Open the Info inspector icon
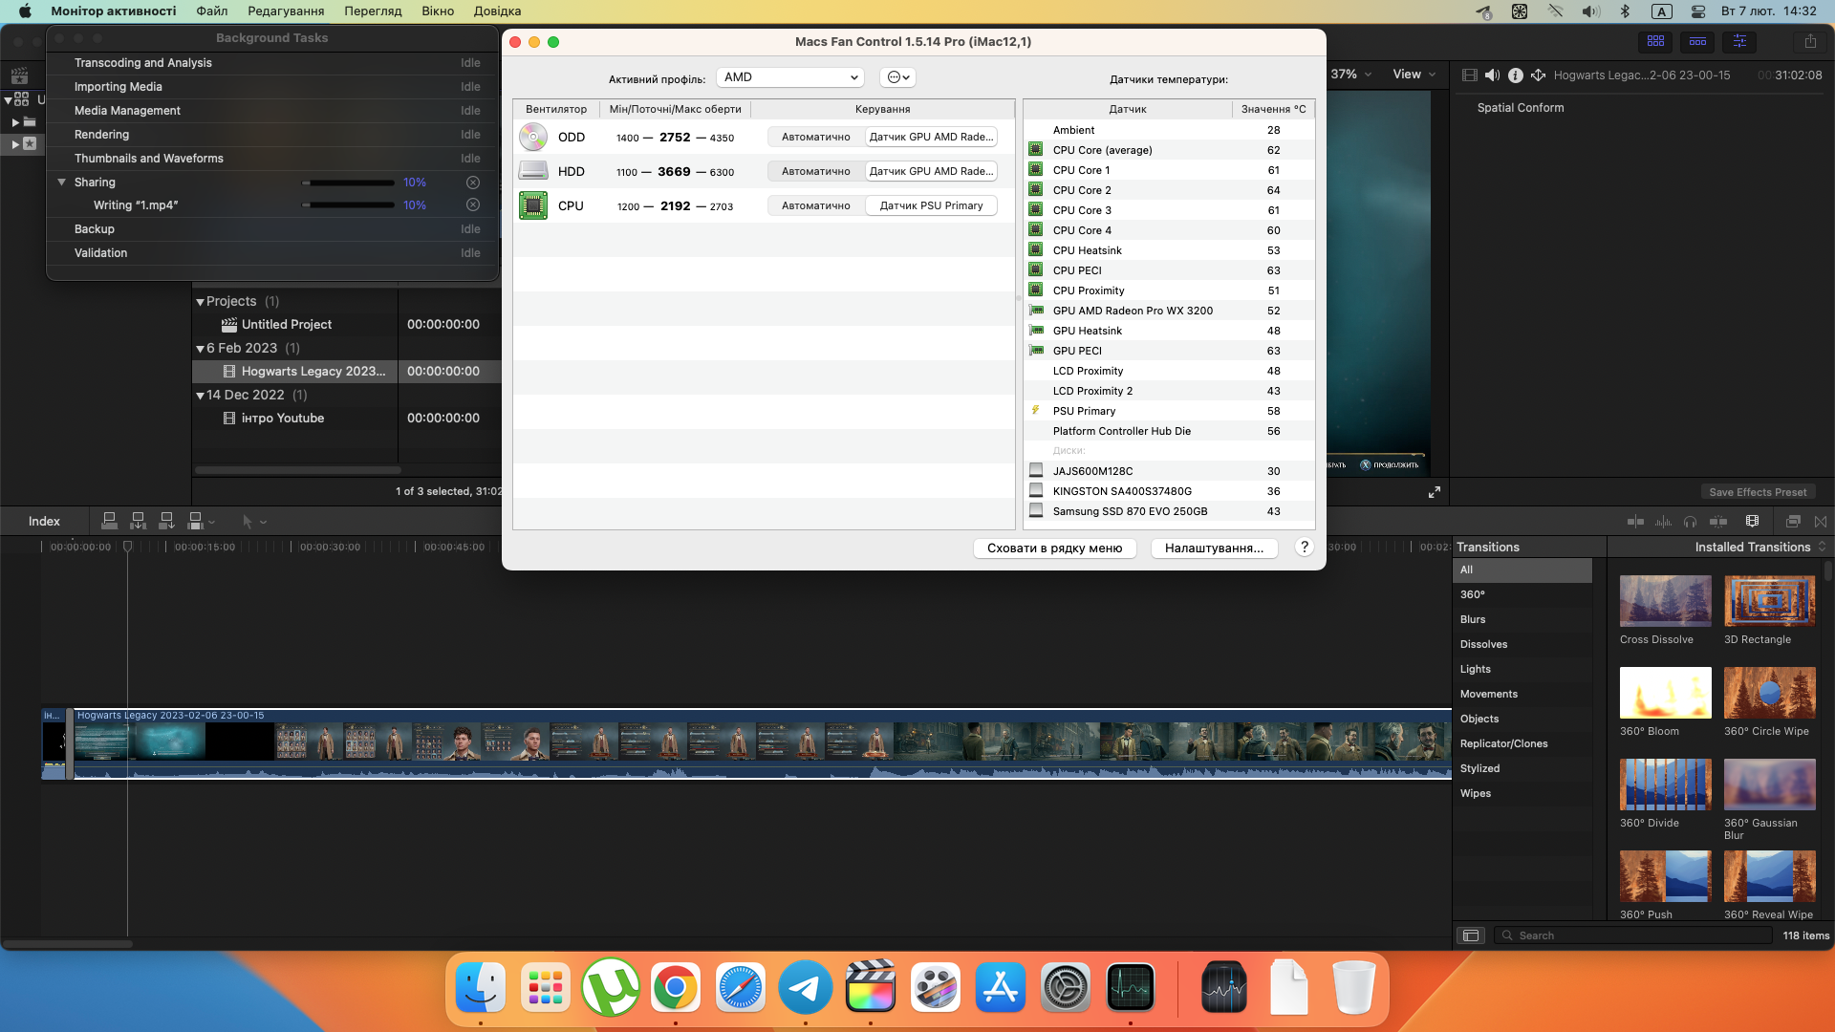The height and width of the screenshot is (1032, 1835). coord(1515,75)
